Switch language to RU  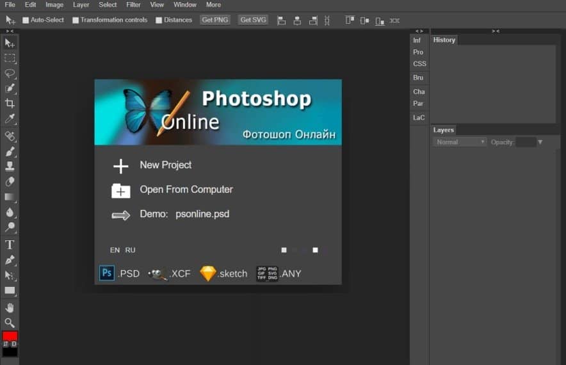(x=130, y=250)
